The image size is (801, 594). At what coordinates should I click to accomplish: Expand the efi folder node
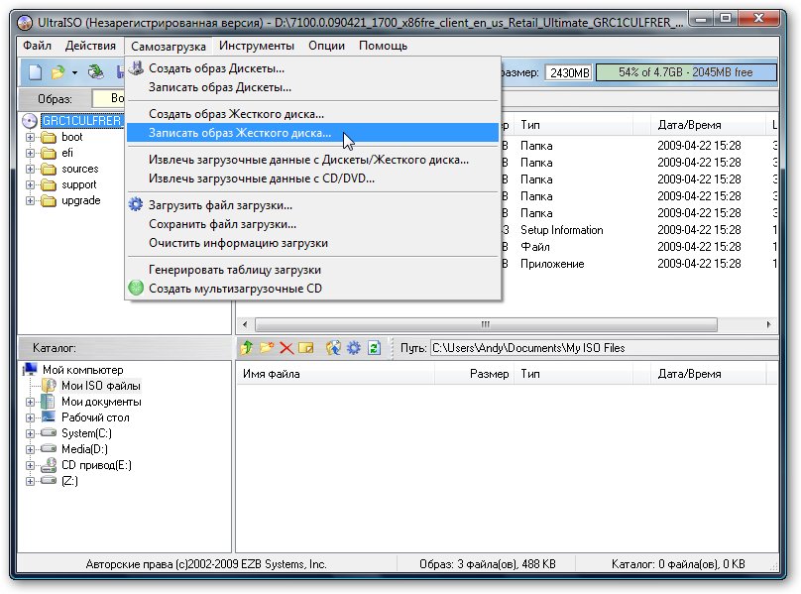point(30,153)
